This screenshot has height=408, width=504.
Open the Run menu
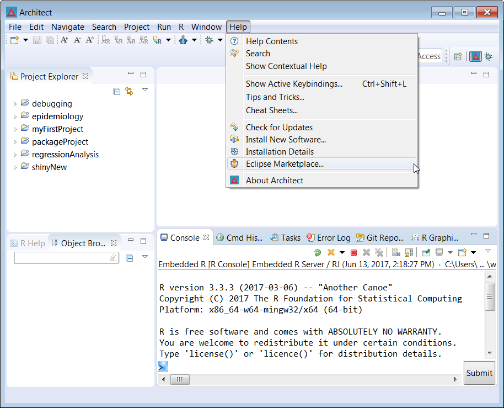164,27
